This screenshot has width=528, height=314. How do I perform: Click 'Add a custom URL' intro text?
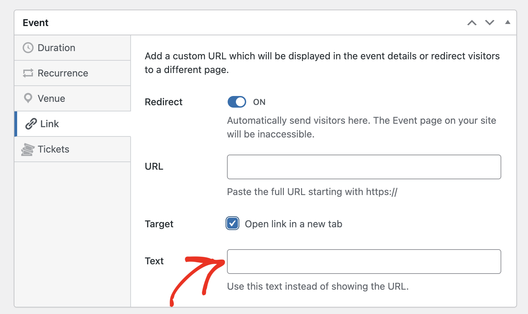coord(322,63)
